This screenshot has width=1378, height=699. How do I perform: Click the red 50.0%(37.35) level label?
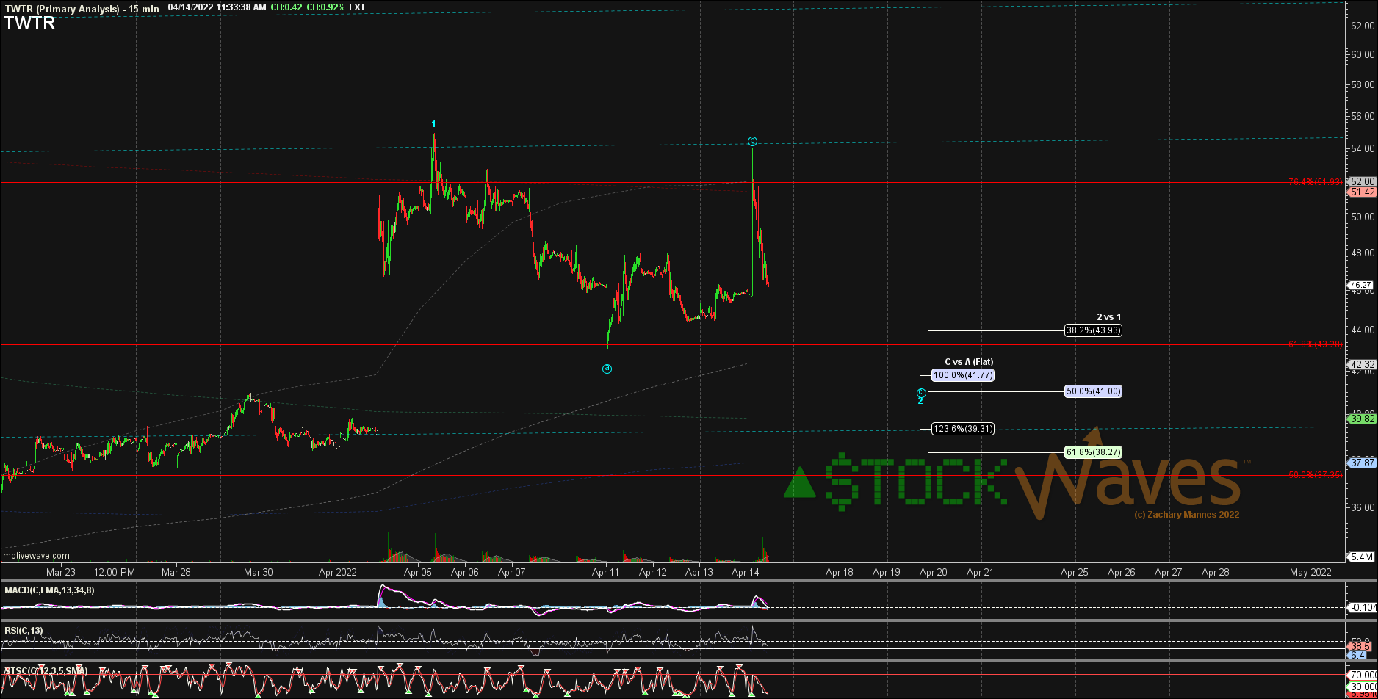coord(1316,475)
